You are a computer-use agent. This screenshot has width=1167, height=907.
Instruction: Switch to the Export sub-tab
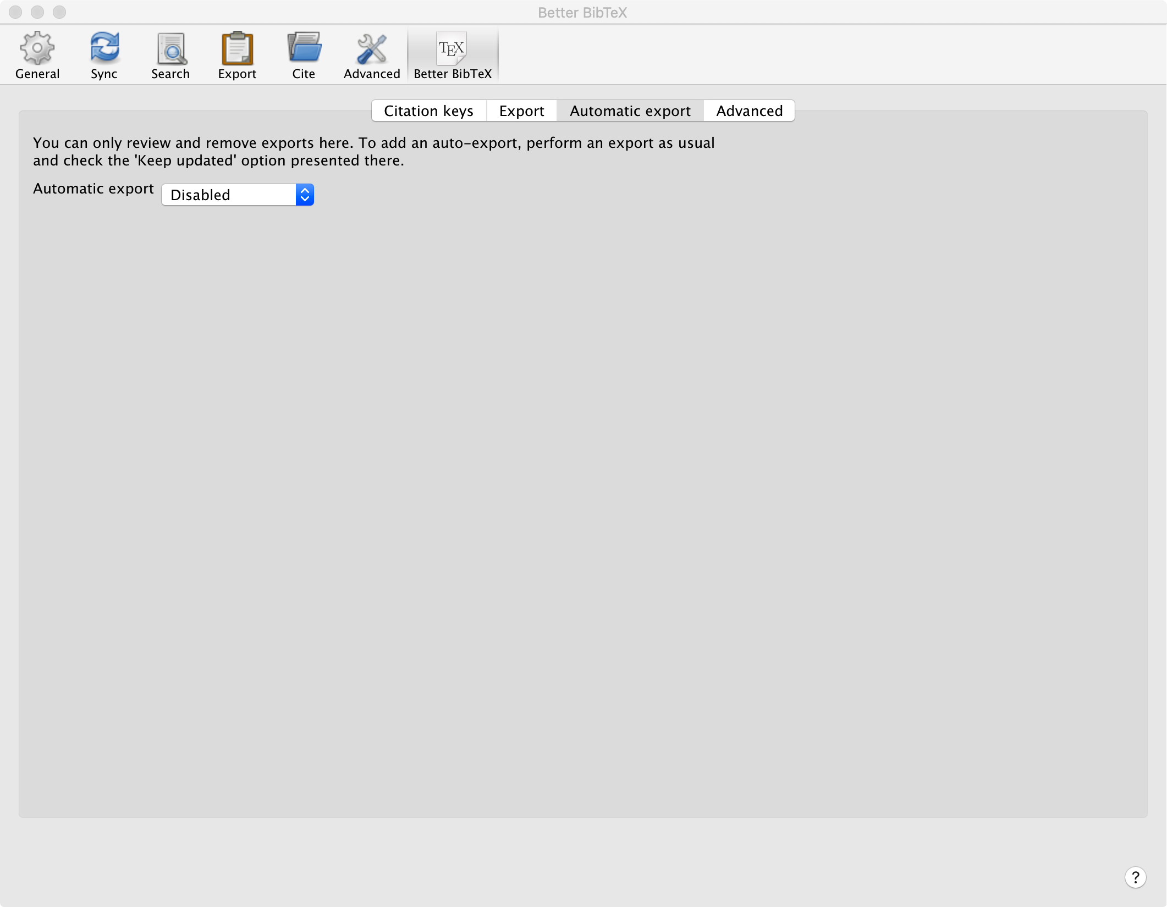pyautogui.click(x=521, y=110)
